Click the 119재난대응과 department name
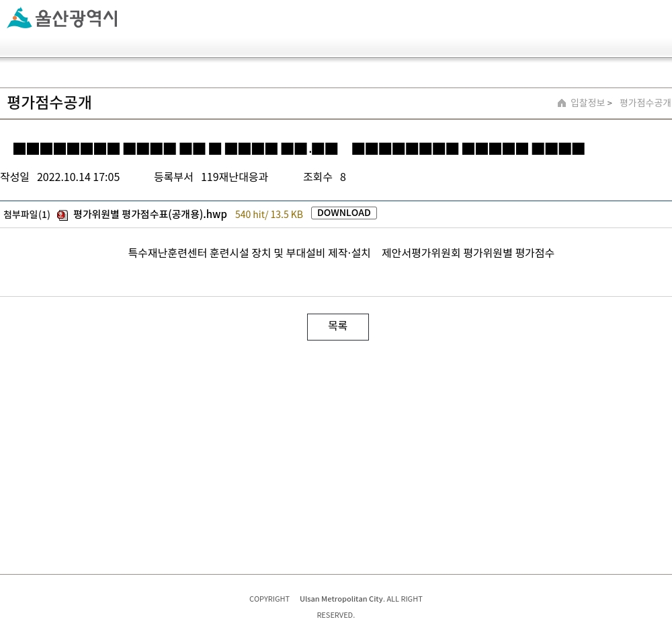The height and width of the screenshot is (642, 672). 235,177
